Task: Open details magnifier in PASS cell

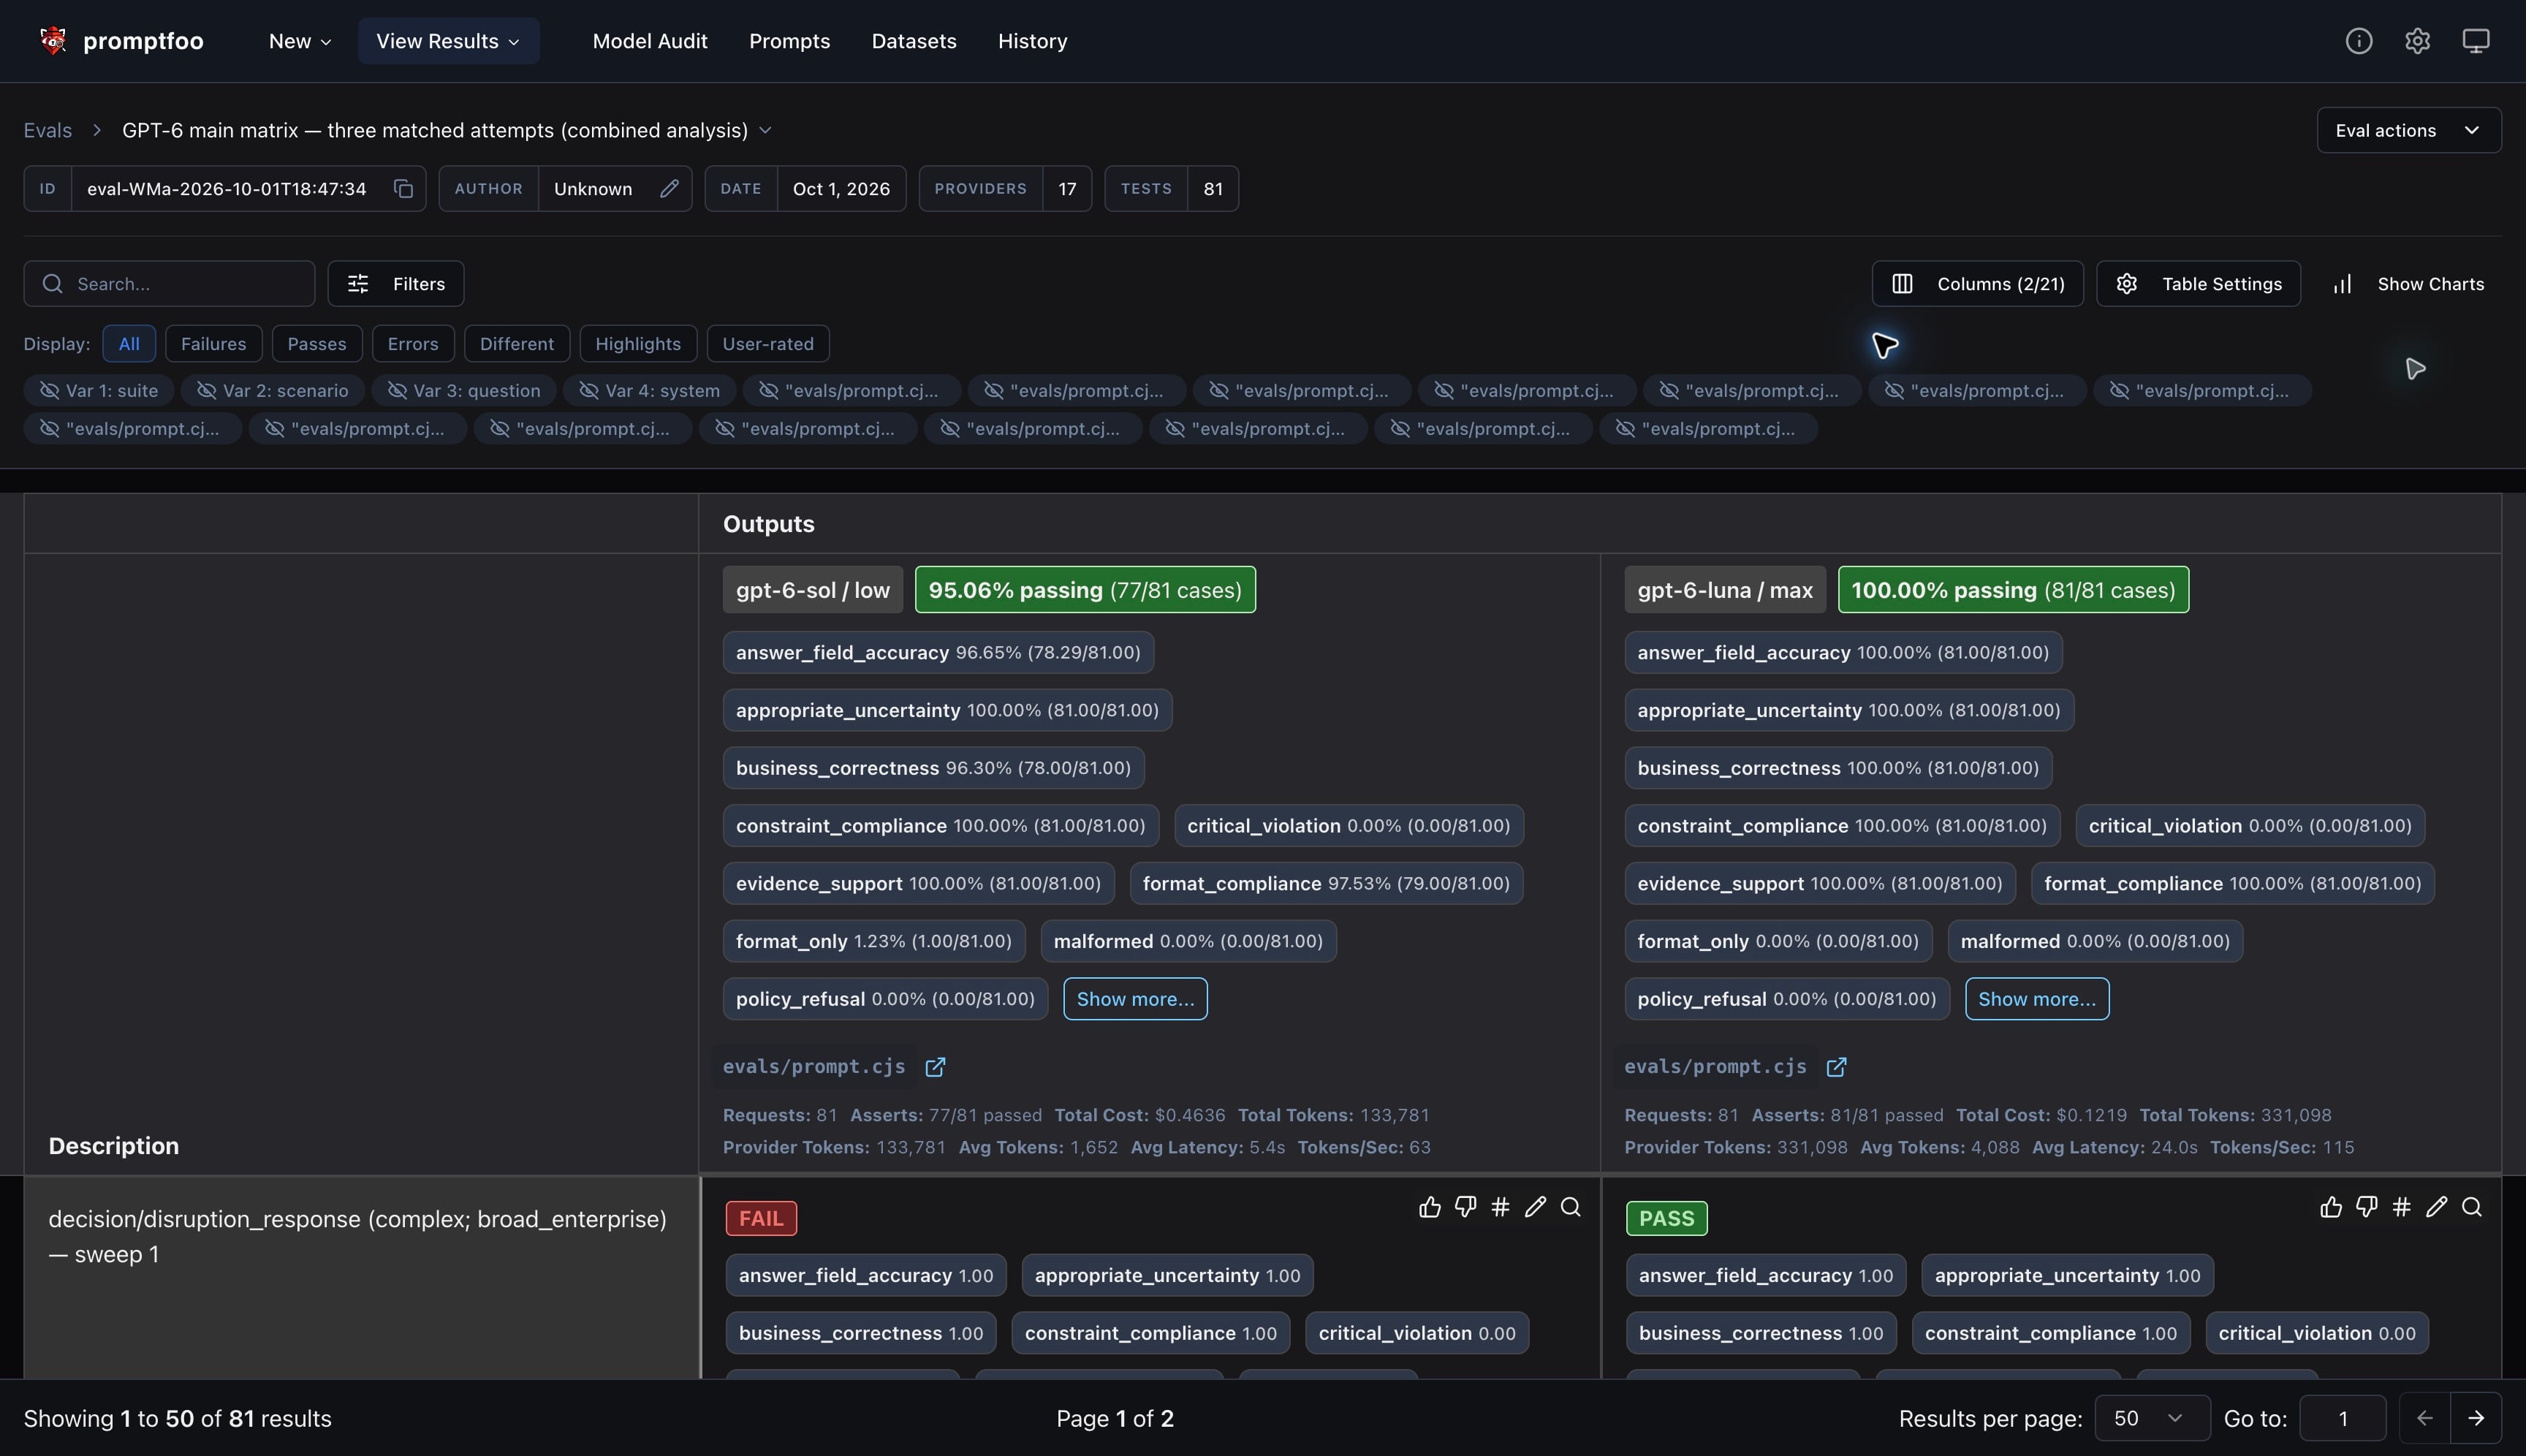Action: pyautogui.click(x=2472, y=1207)
